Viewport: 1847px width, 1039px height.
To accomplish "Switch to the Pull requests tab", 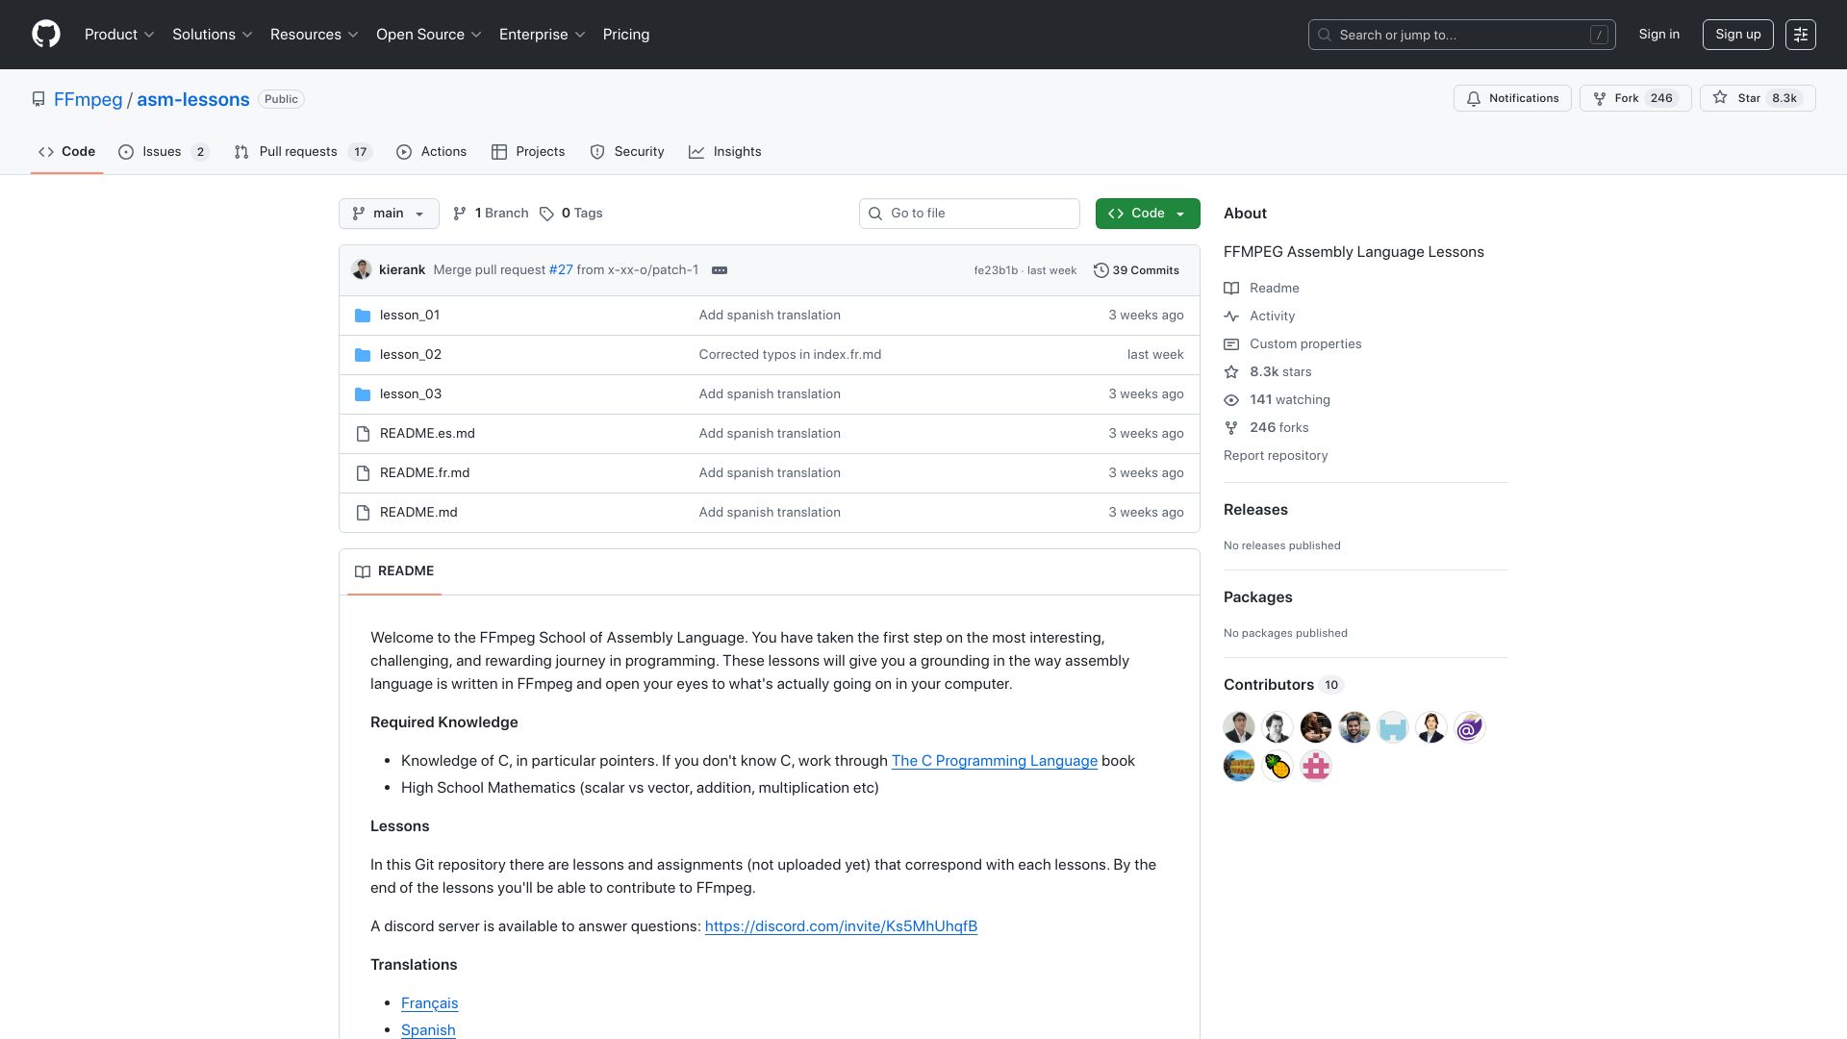I will (302, 152).
